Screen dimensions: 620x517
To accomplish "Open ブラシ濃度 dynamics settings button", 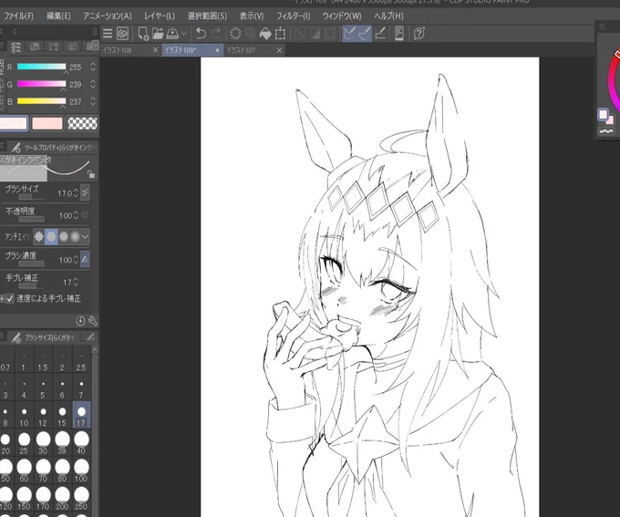I will coord(85,259).
